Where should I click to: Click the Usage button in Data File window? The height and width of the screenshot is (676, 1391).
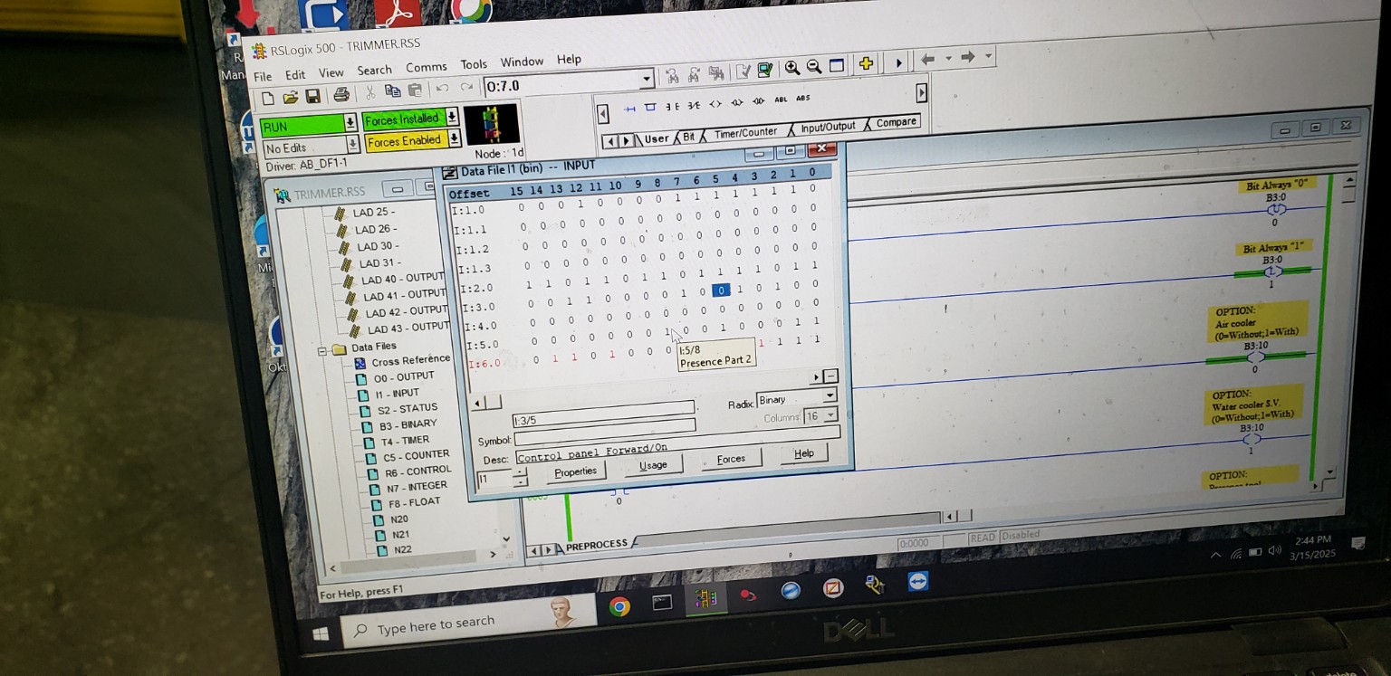click(x=654, y=464)
